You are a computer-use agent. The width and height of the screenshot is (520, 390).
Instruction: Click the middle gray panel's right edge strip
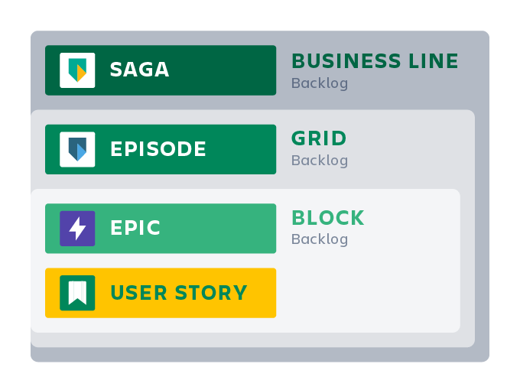point(467,229)
